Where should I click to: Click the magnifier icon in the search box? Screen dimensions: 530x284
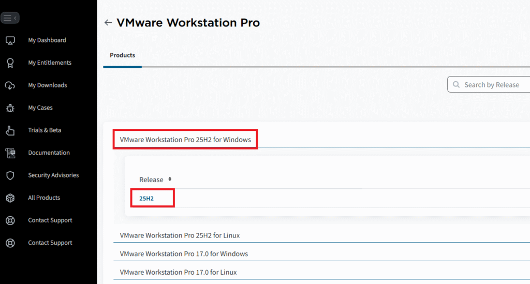456,85
